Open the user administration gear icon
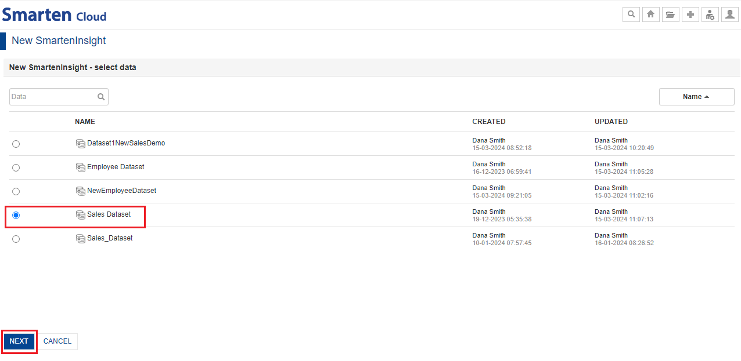The image size is (741, 361). 710,14
